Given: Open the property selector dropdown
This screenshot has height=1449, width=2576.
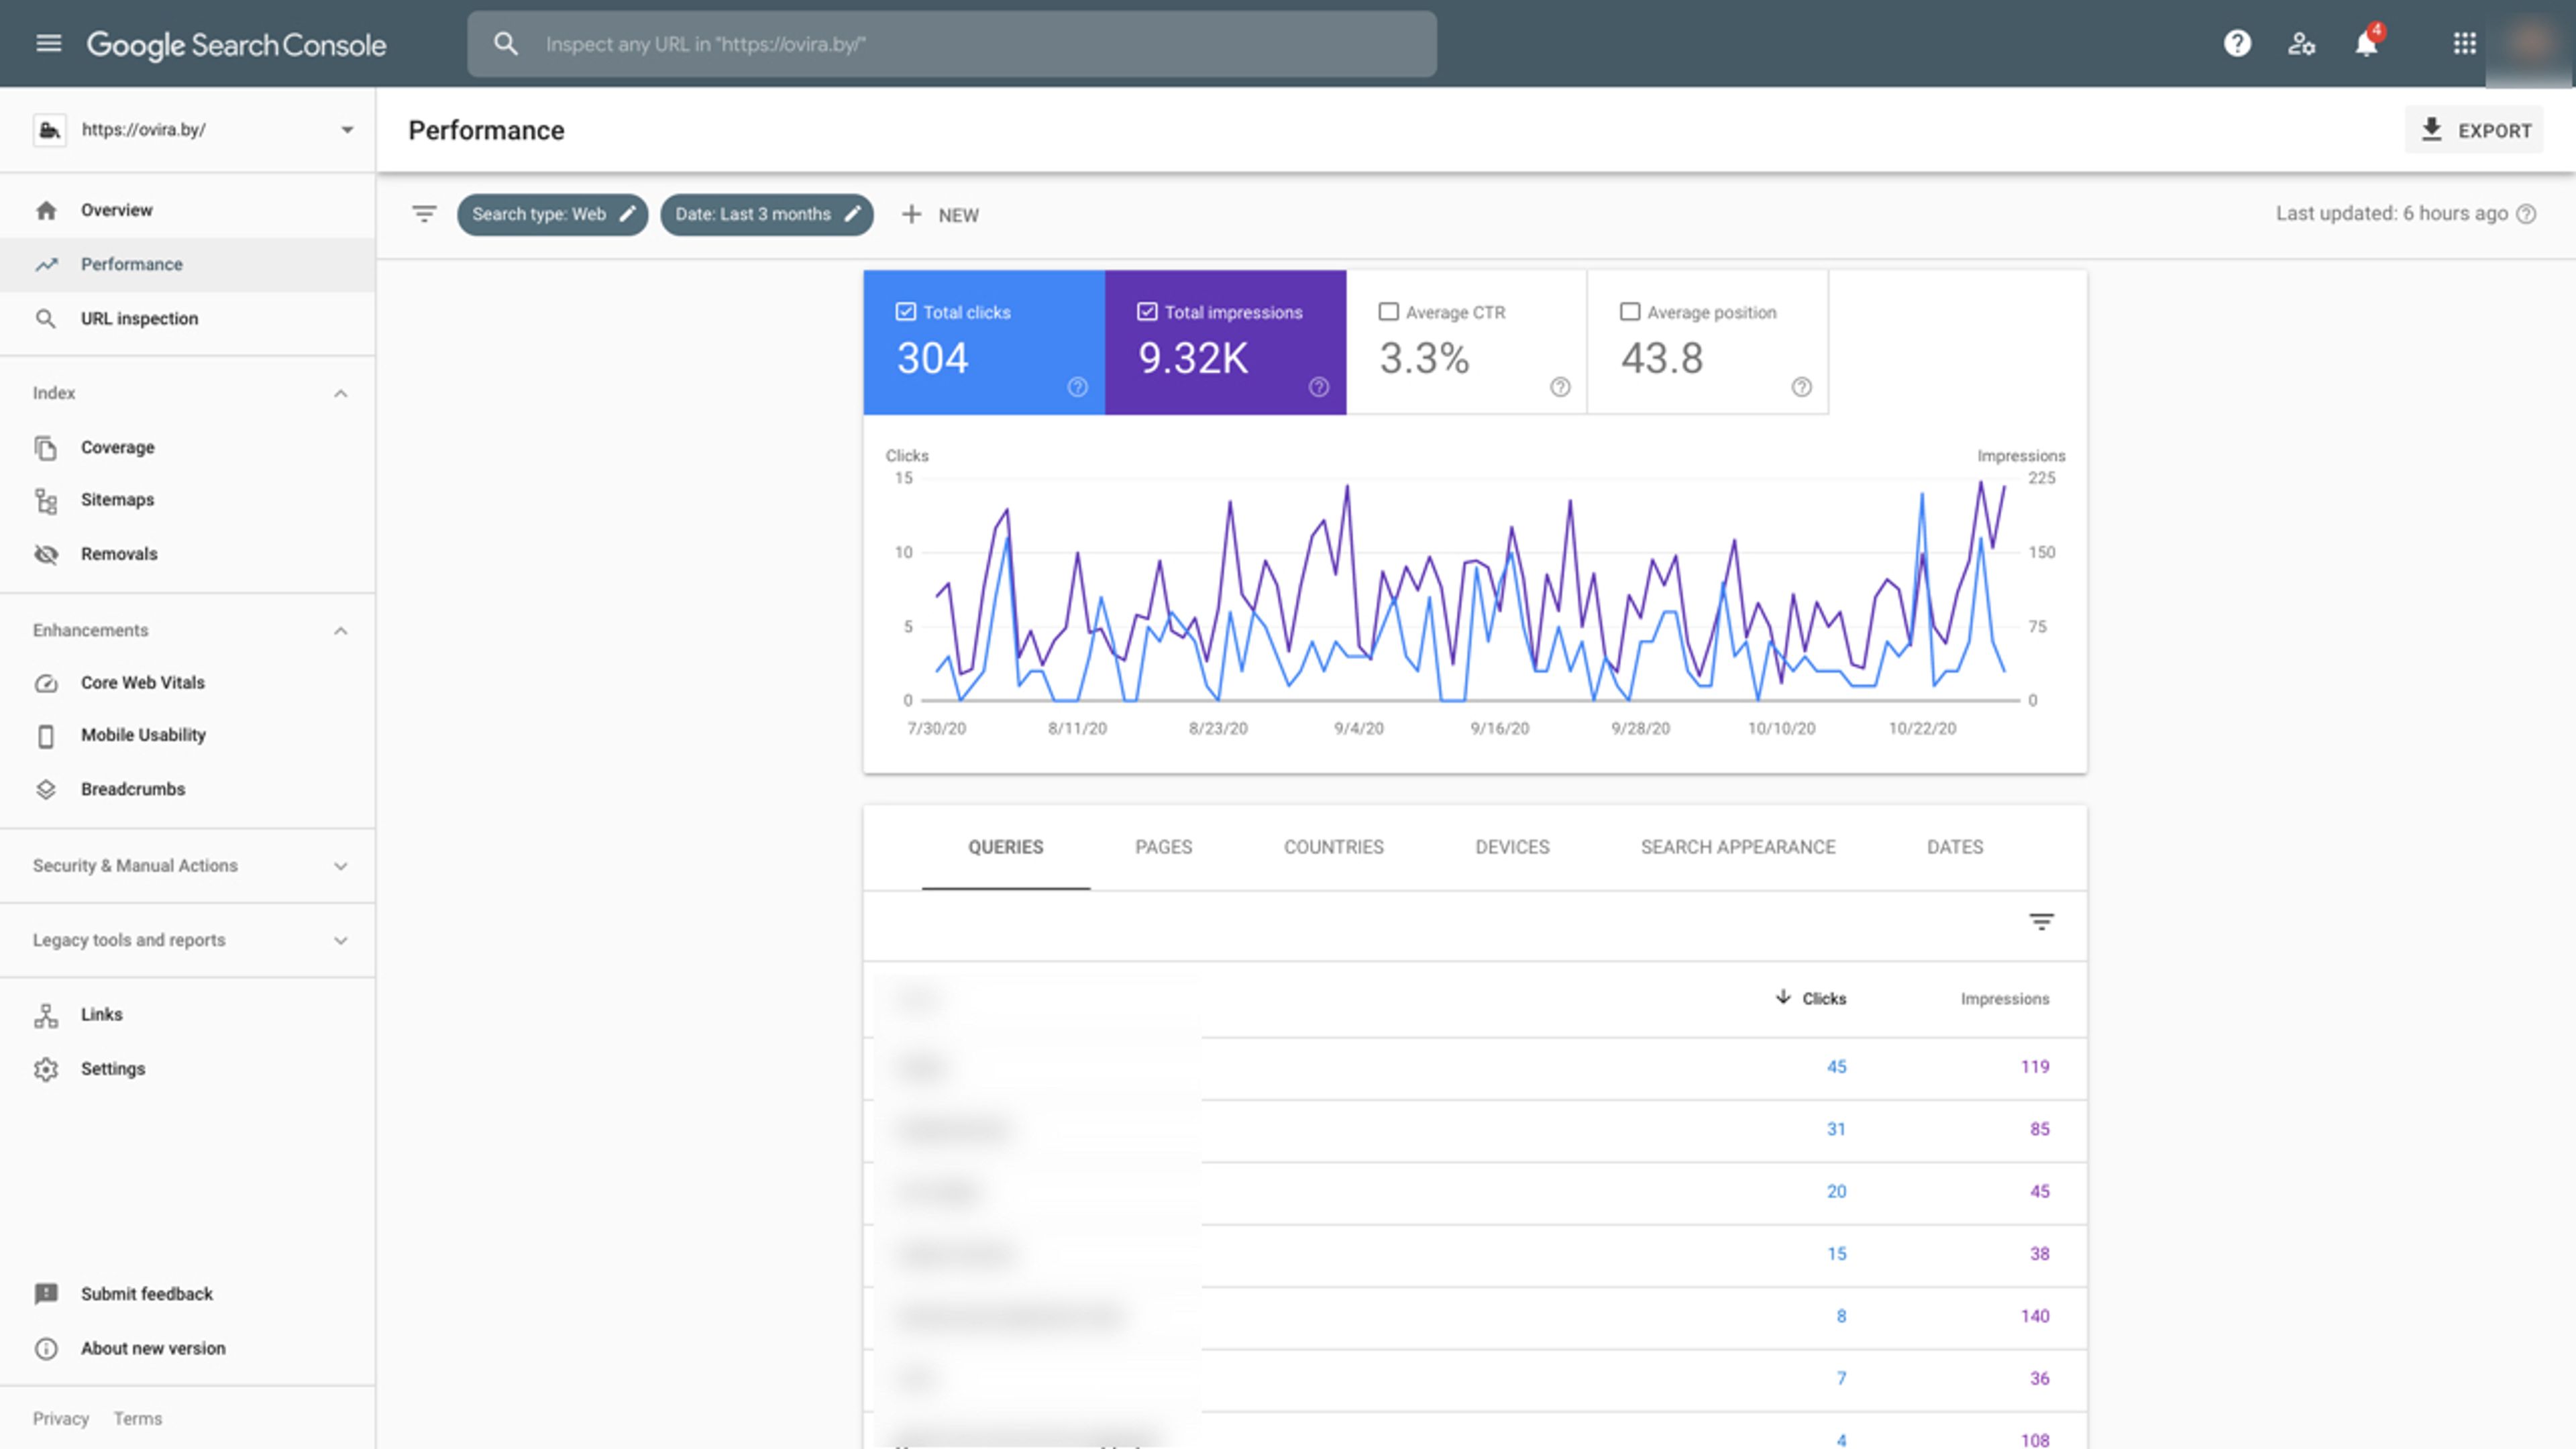Looking at the screenshot, I should coord(346,130).
